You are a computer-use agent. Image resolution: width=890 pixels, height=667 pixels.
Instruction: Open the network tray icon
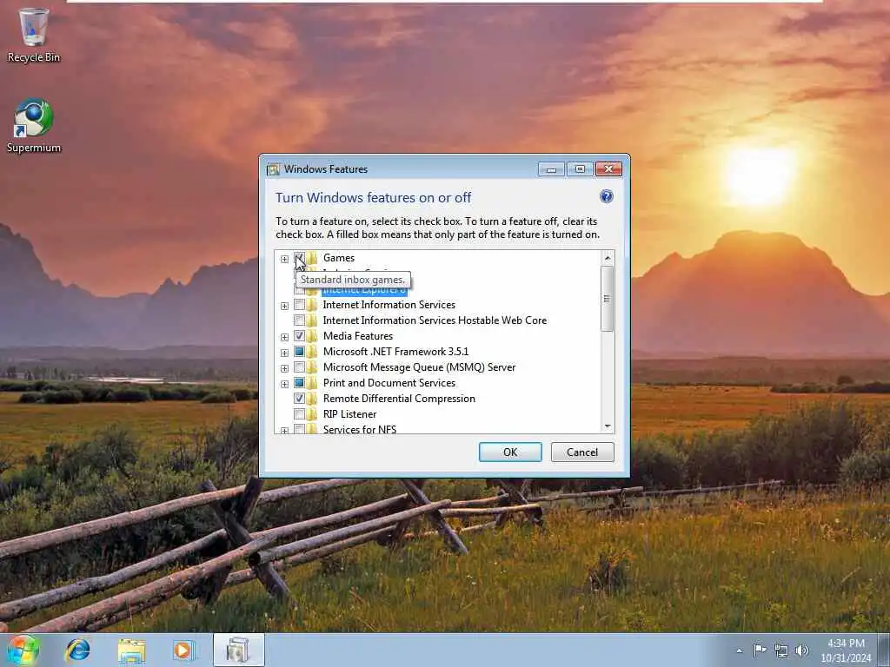(x=781, y=650)
